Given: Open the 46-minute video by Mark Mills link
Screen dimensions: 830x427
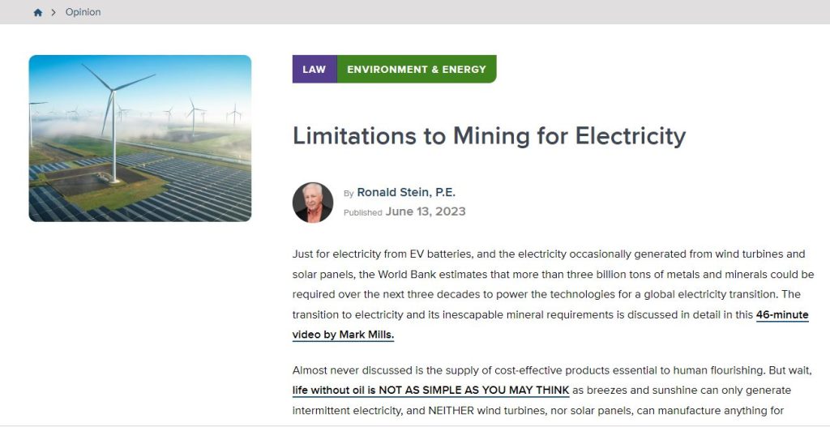Looking at the screenshot, I should click(x=550, y=324).
